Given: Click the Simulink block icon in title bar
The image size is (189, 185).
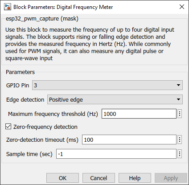Looking at the screenshot, I should tap(8, 7).
